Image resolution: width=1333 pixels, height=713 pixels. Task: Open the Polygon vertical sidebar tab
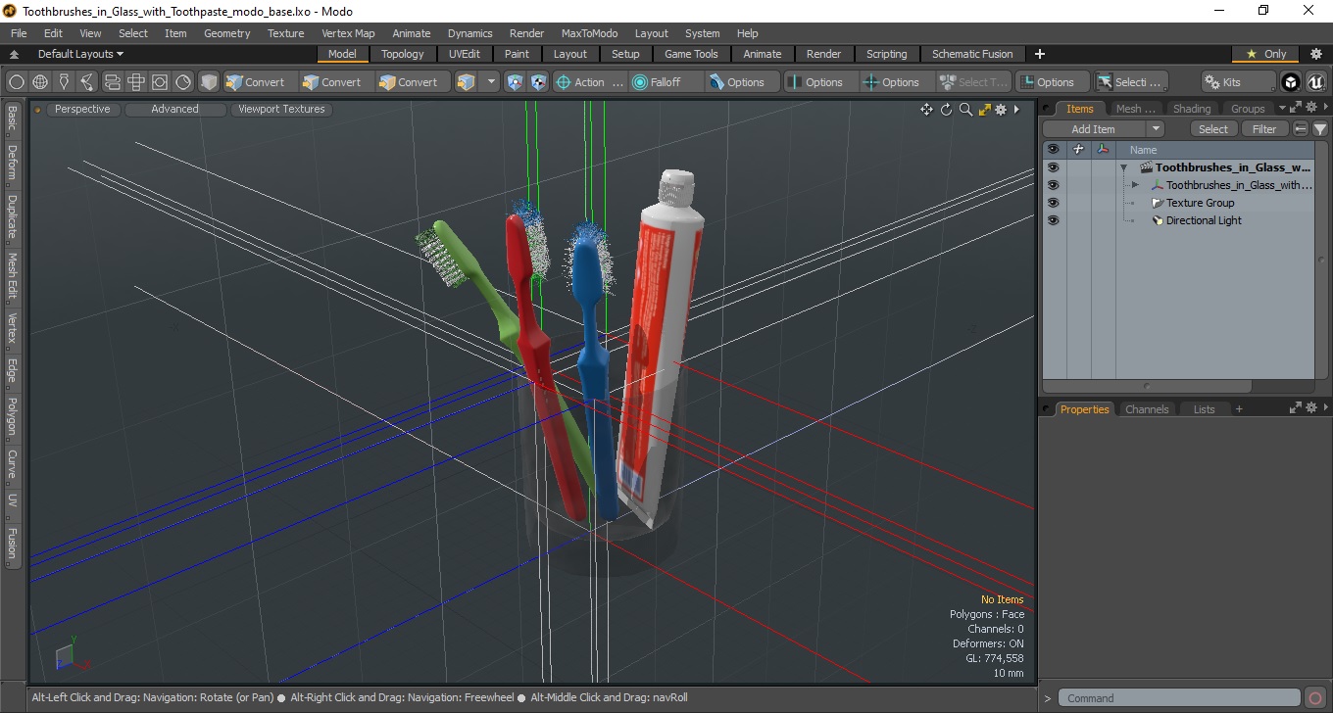(x=12, y=417)
